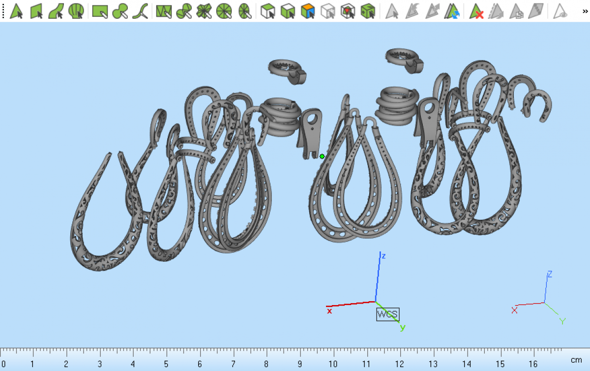Select the rectangle window marking tool
590x371 pixels.
pyautogui.click(x=100, y=11)
